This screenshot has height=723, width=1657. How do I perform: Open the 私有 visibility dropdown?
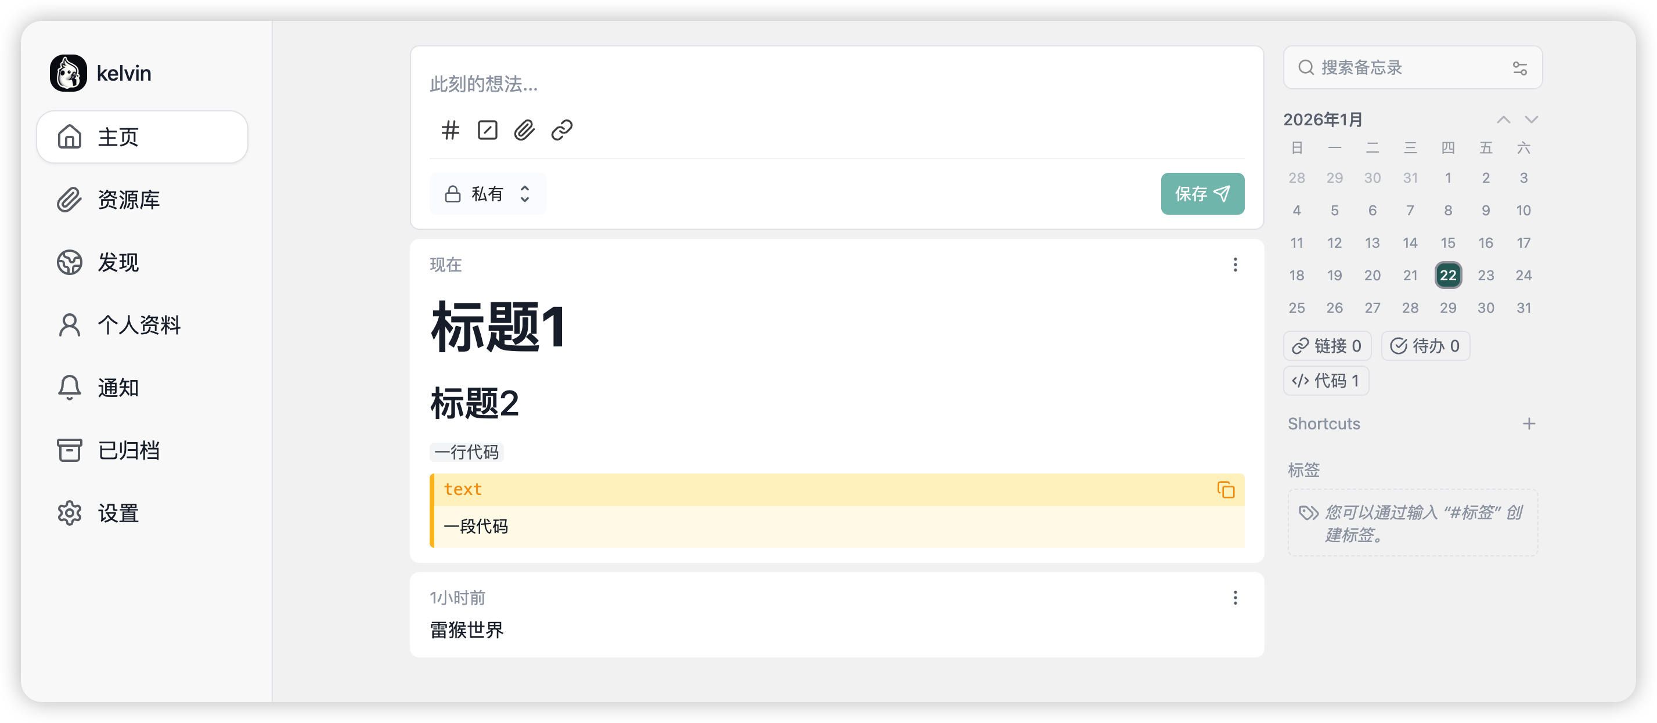(x=488, y=193)
